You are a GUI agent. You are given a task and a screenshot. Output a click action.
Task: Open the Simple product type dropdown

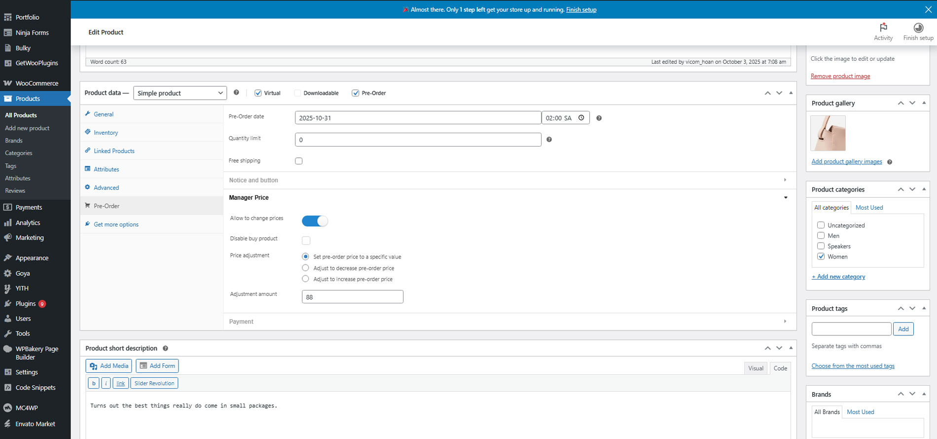coord(180,93)
